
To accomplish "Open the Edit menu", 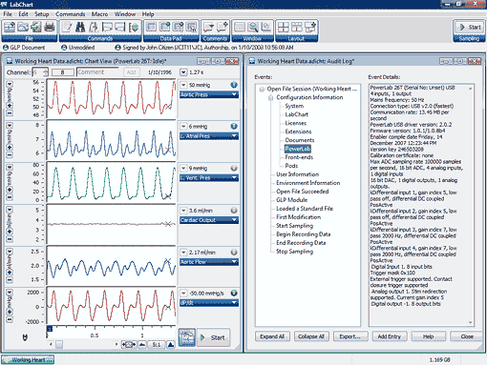I will [23, 14].
